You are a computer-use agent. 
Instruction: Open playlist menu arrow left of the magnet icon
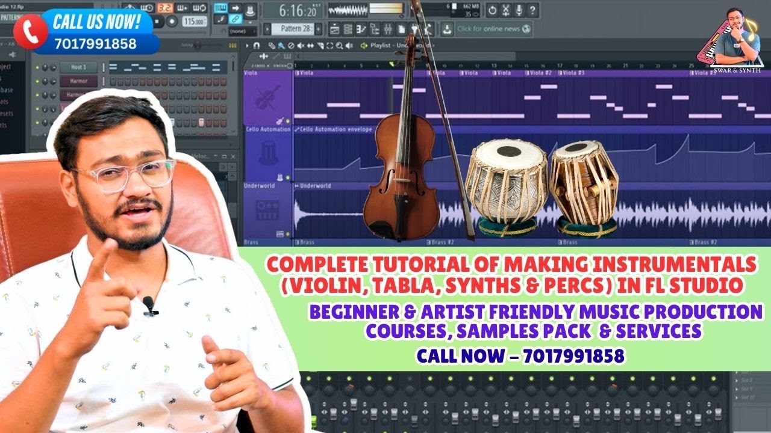pos(247,46)
